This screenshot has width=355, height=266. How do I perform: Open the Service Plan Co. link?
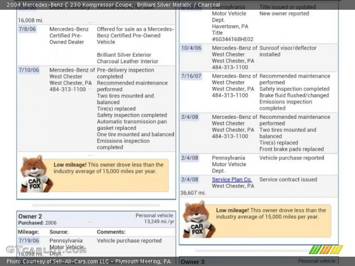pyautogui.click(x=232, y=180)
